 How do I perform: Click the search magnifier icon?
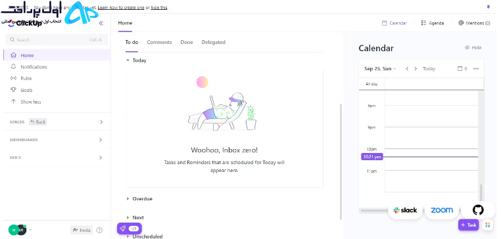point(12,39)
